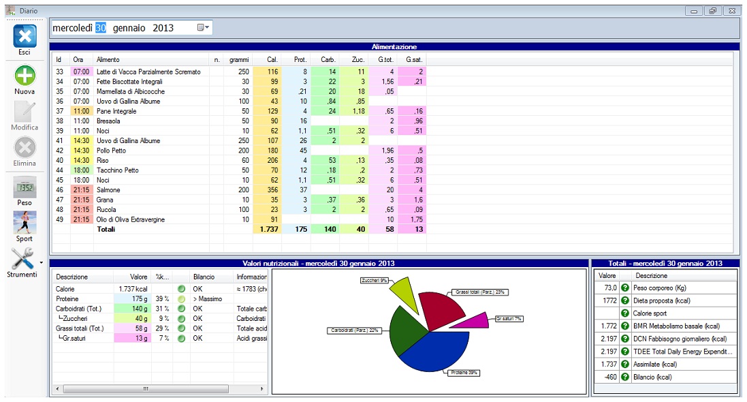Screen dimensions: 747x402
Task: Click status indicator for Grassi totali row
Action: 182,328
